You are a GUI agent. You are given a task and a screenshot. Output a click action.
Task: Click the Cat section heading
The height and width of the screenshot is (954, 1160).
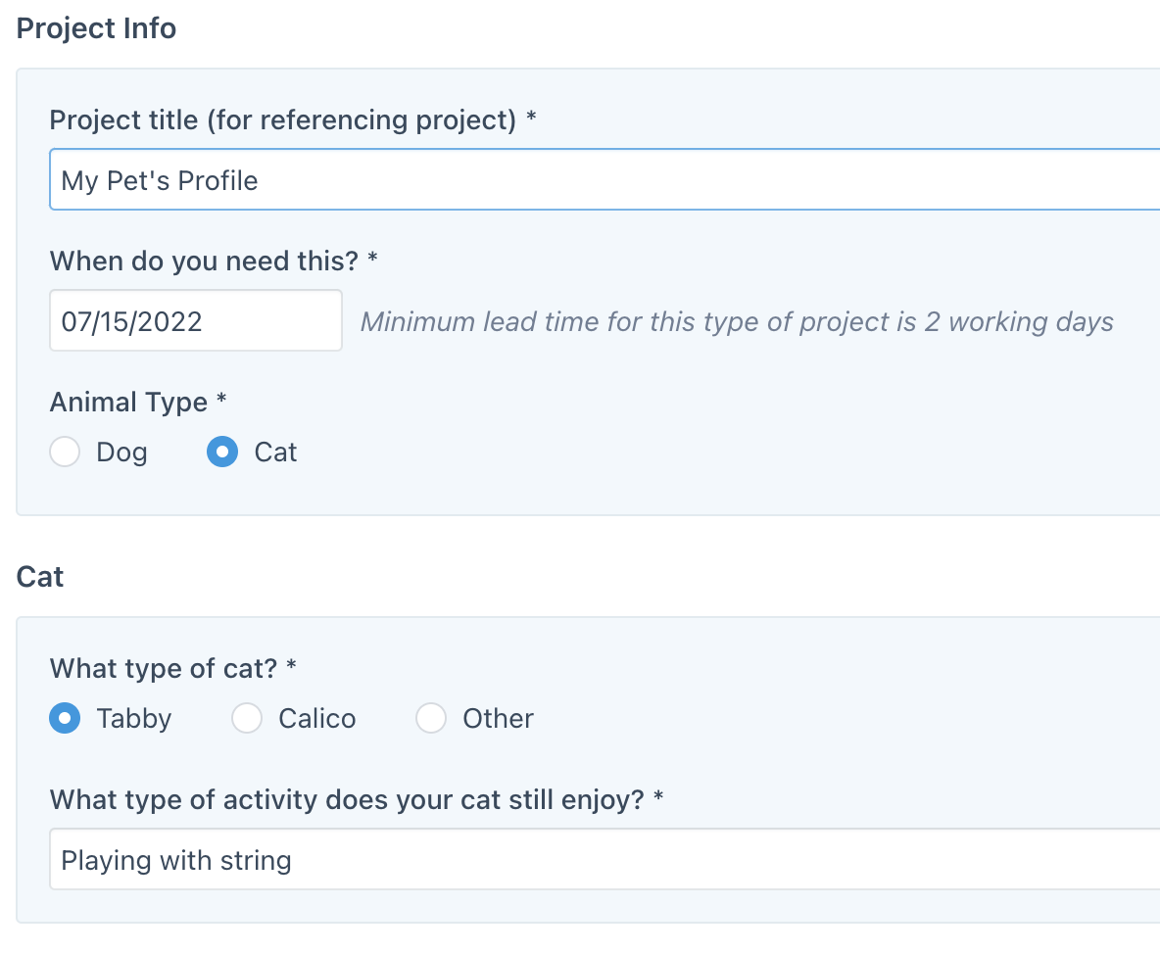point(39,577)
